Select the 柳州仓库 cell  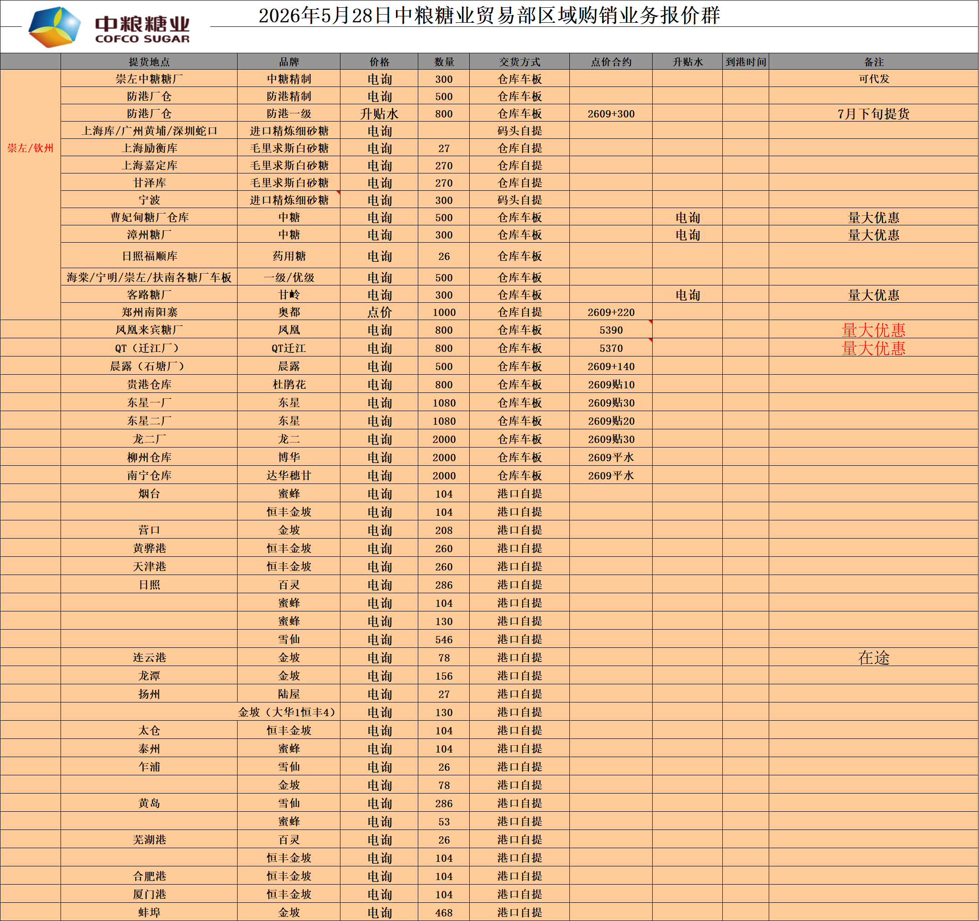[x=149, y=457]
